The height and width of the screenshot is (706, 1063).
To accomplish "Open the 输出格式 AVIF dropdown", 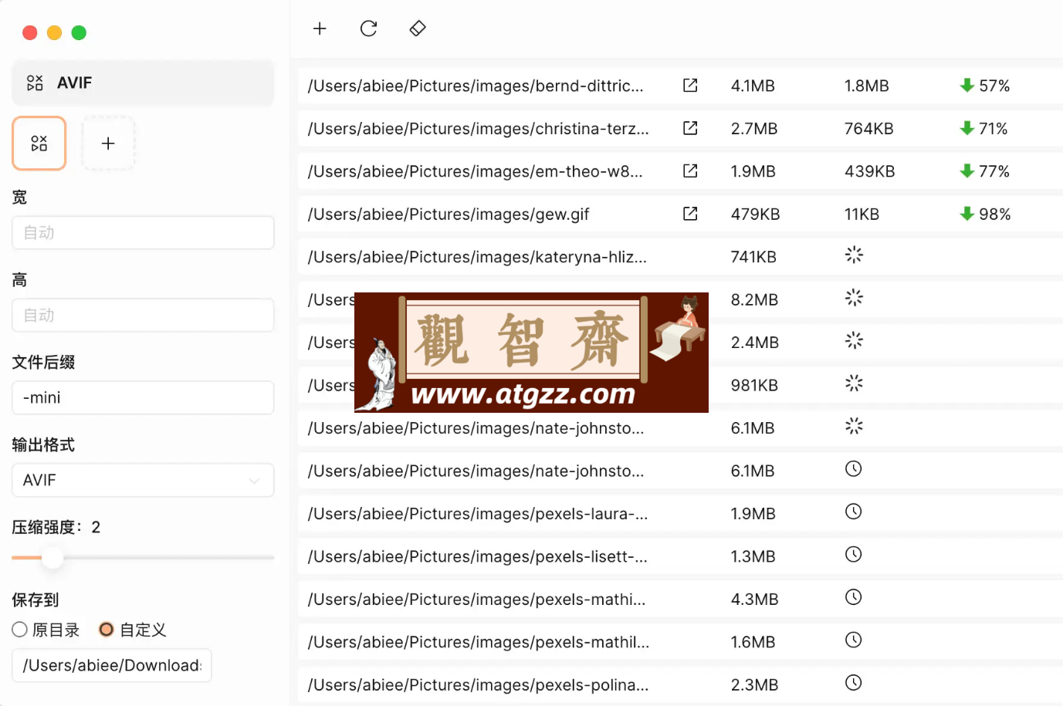I will 143,480.
